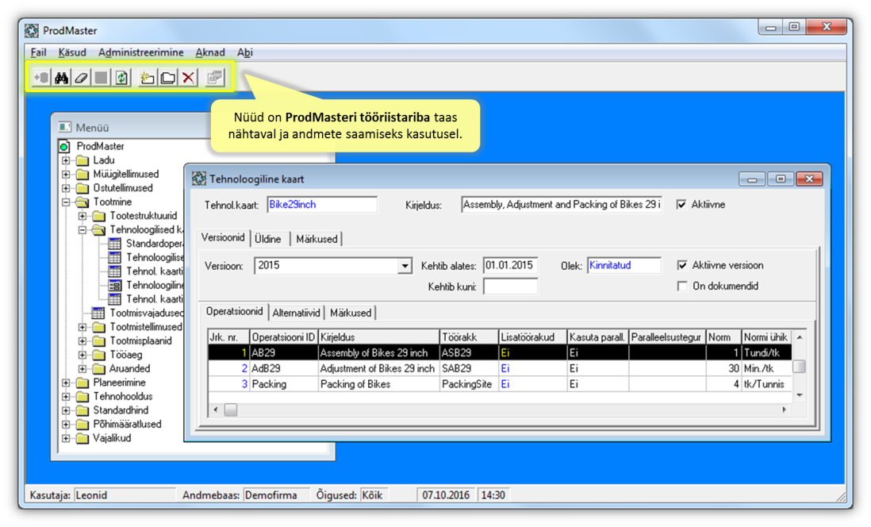Expand the Standardhind tree node
871x527 pixels.
(66, 410)
